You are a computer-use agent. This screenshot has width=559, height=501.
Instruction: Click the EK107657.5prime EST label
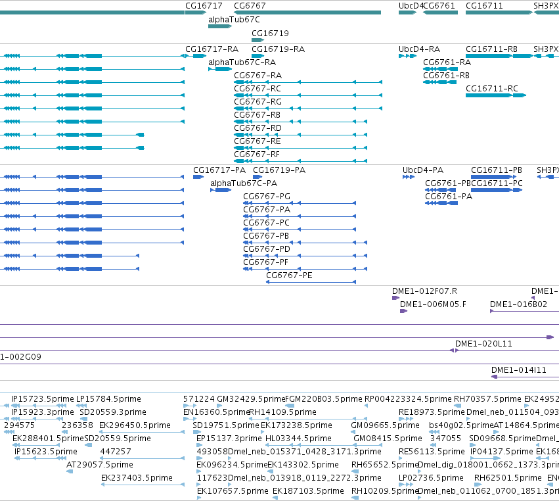click(233, 490)
